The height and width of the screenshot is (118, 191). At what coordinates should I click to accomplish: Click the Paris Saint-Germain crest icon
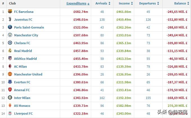(10, 27)
